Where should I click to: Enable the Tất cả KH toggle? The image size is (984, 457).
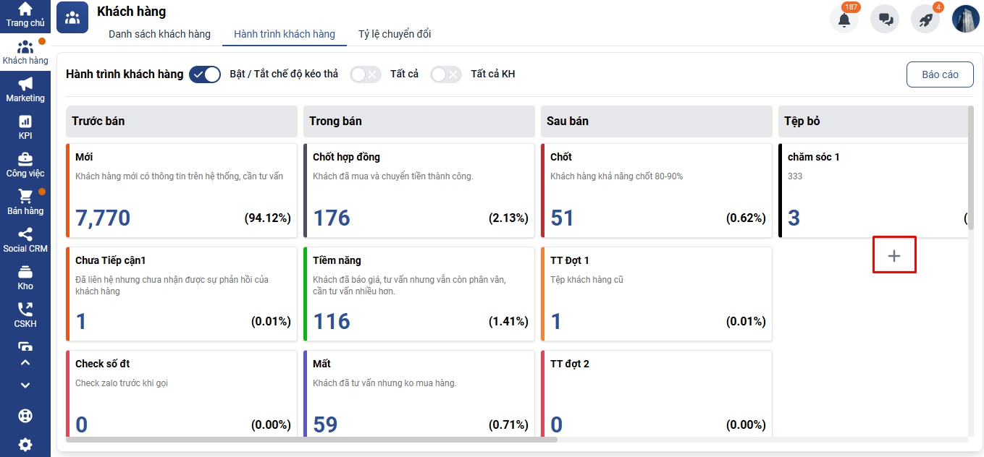445,74
